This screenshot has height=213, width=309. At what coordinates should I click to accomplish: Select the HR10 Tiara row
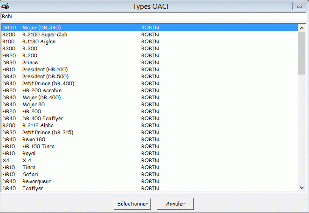(x=150, y=167)
